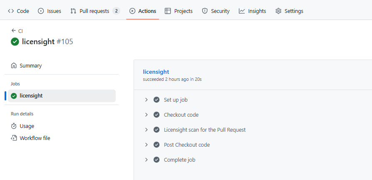This screenshot has width=372, height=180.
Task: Click the Insights graph icon
Action: coord(242,11)
